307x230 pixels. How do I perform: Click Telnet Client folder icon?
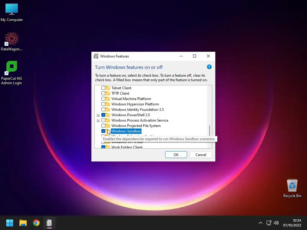click(108, 88)
